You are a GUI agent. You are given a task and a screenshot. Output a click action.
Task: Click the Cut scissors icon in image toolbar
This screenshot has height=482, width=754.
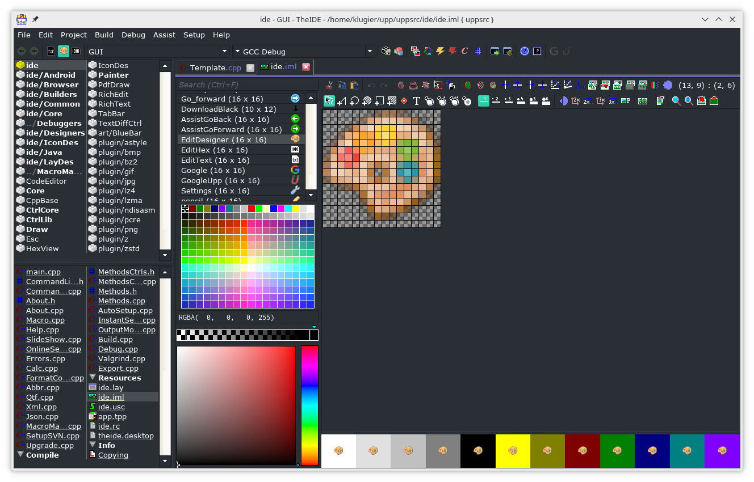(329, 86)
